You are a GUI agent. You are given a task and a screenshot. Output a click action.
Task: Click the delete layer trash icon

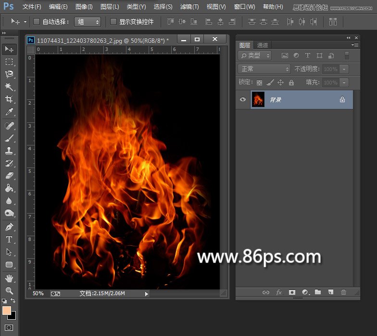(x=343, y=292)
